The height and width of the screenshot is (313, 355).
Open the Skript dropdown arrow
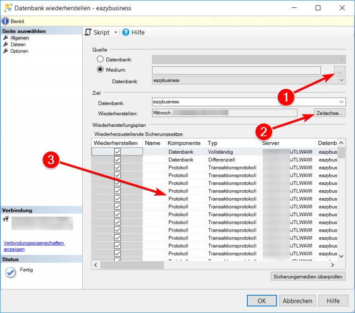pos(115,33)
